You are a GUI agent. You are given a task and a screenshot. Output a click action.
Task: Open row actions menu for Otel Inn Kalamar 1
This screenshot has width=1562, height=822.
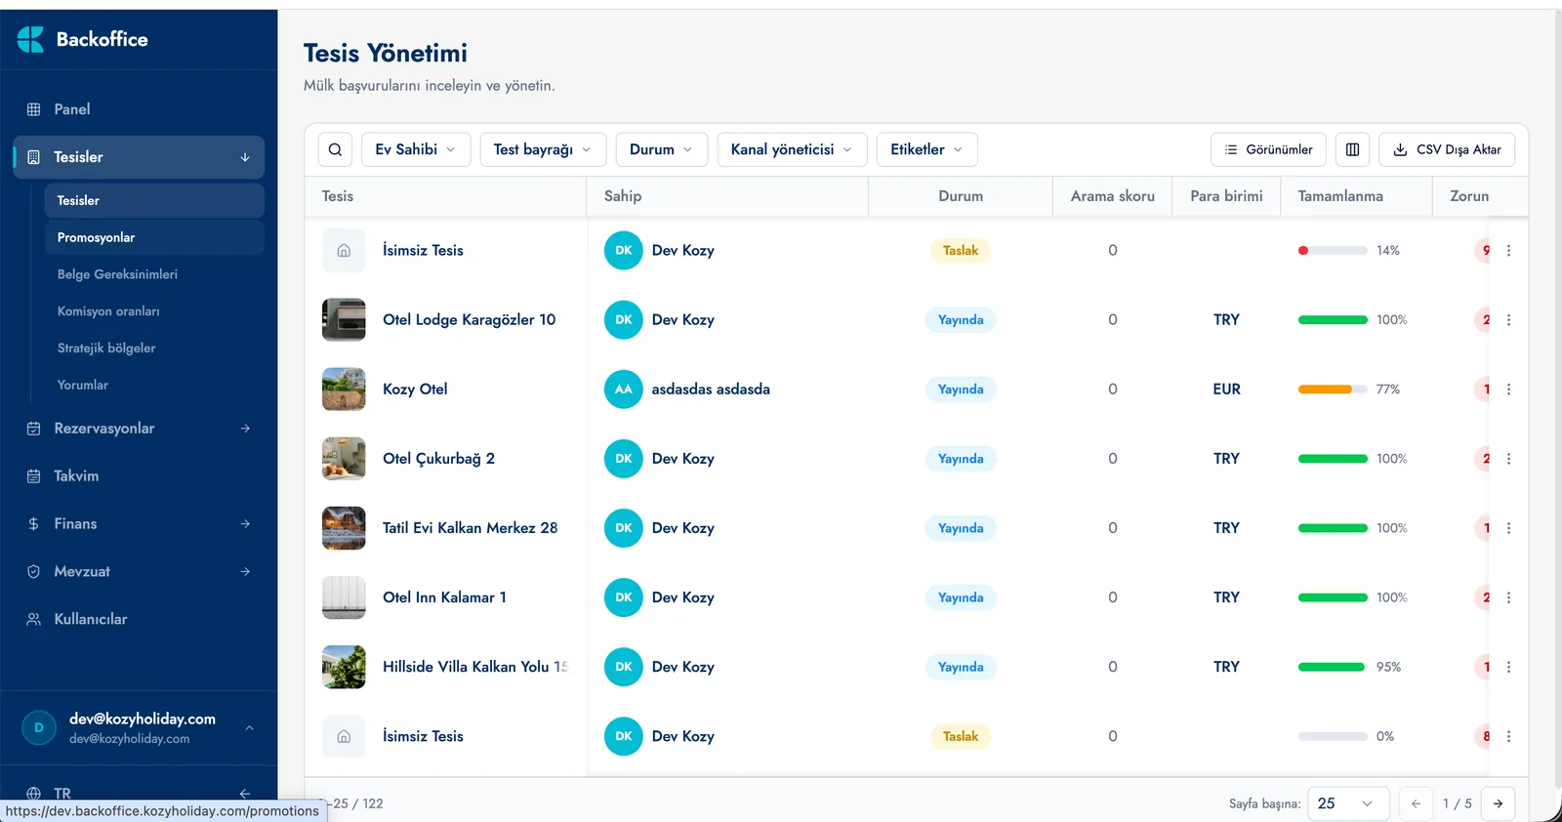(x=1508, y=597)
